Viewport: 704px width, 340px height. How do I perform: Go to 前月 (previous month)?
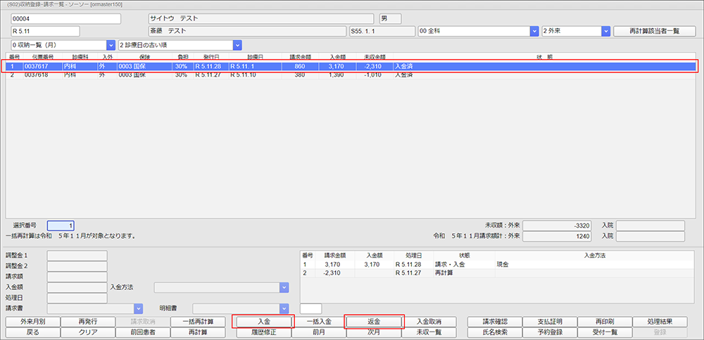coord(318,332)
